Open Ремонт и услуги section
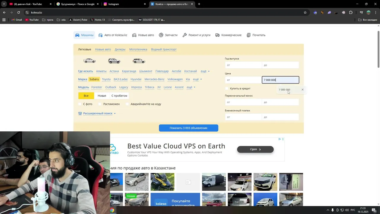The height and width of the screenshot is (214, 380). (x=197, y=35)
